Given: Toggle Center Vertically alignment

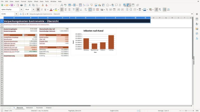Looking at the screenshot, I should pos(77,10).
